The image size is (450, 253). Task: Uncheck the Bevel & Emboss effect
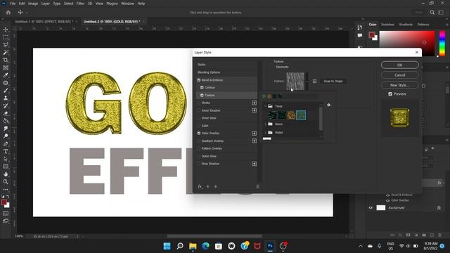tap(199, 80)
